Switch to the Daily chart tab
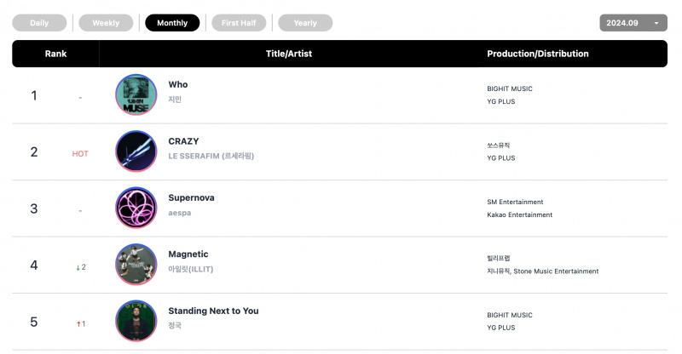Image resolution: width=682 pixels, height=354 pixels. [x=39, y=23]
